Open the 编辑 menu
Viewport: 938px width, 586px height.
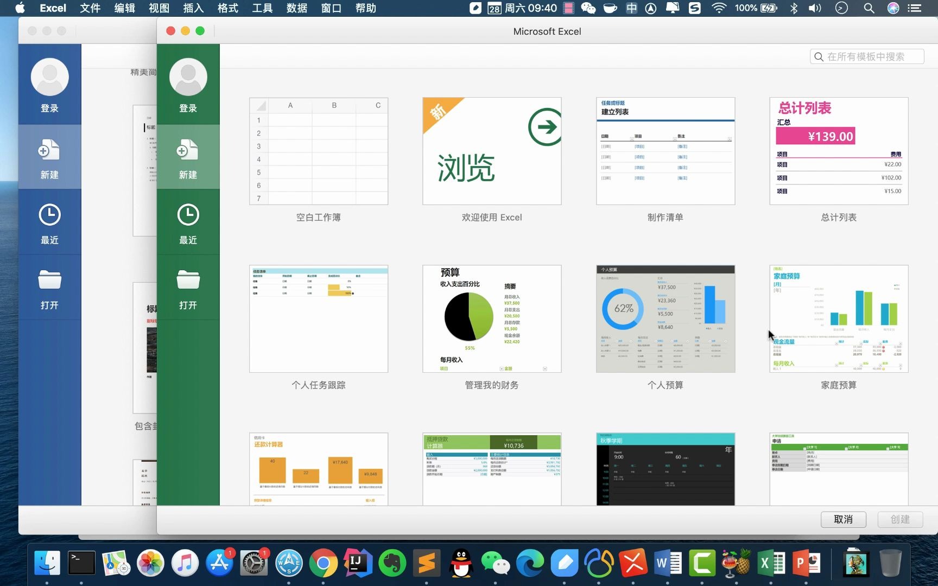coord(125,8)
